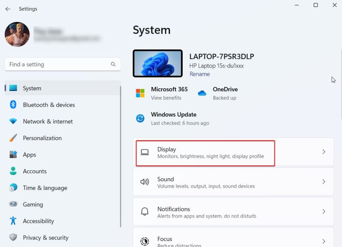
Task: Click the Apps icon in sidebar
Action: pos(13,155)
